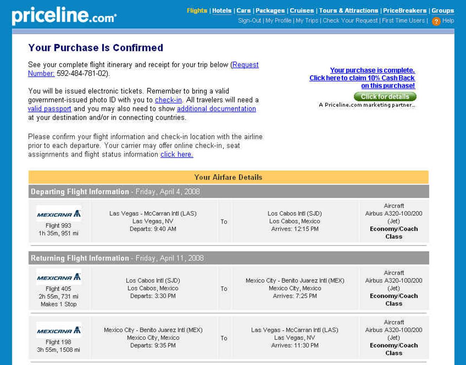The width and height of the screenshot is (466, 365).
Task: Click Check Your Request link
Action: point(350,21)
